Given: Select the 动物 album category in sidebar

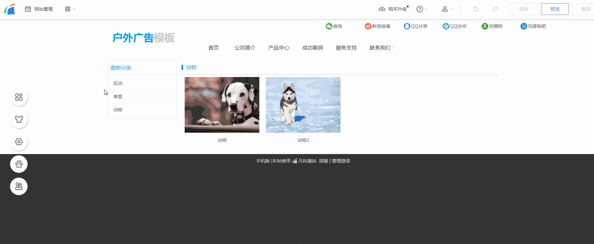Looking at the screenshot, I should 118,110.
